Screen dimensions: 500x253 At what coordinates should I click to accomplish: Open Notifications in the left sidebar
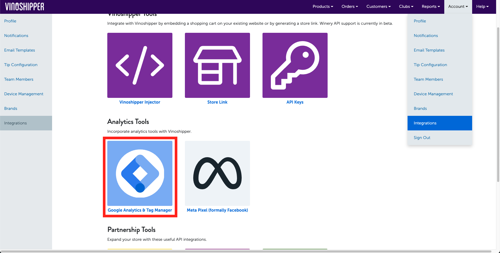coord(26,36)
